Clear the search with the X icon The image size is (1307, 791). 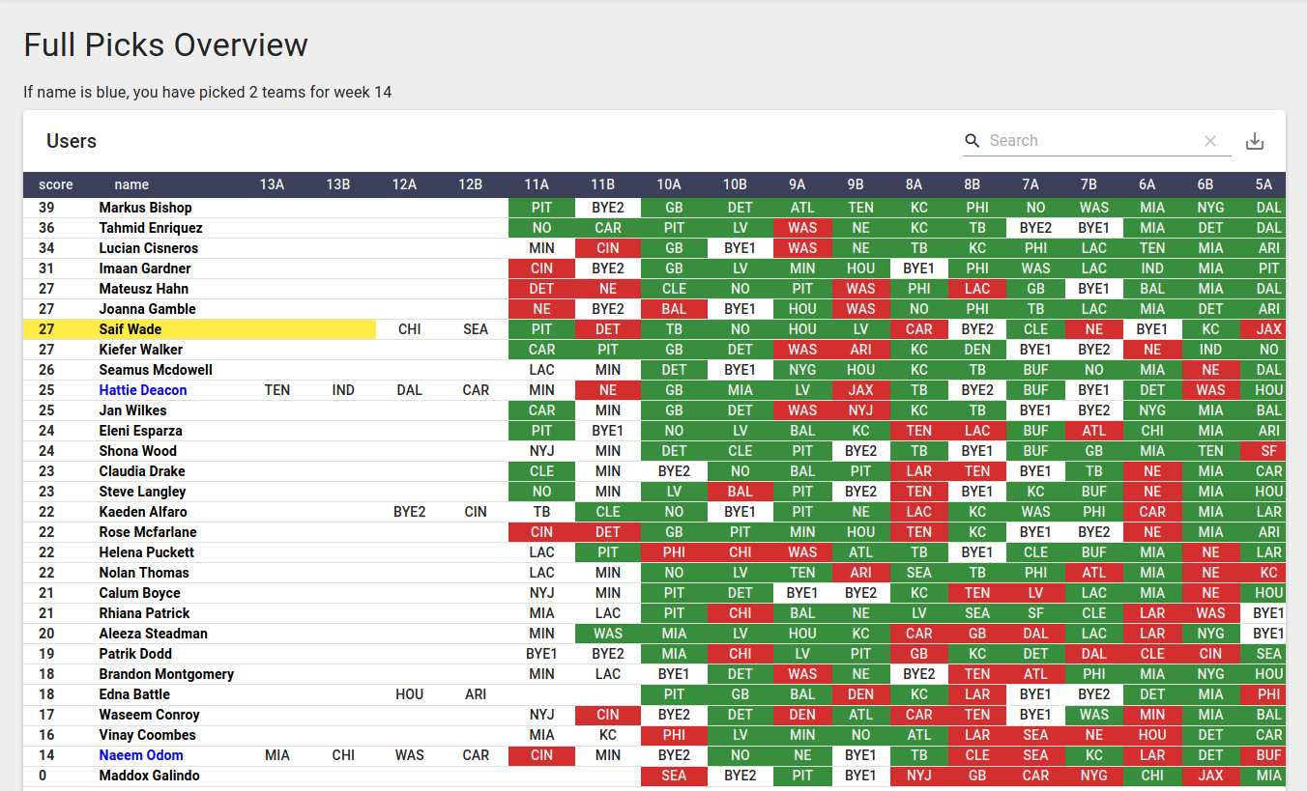pos(1209,141)
